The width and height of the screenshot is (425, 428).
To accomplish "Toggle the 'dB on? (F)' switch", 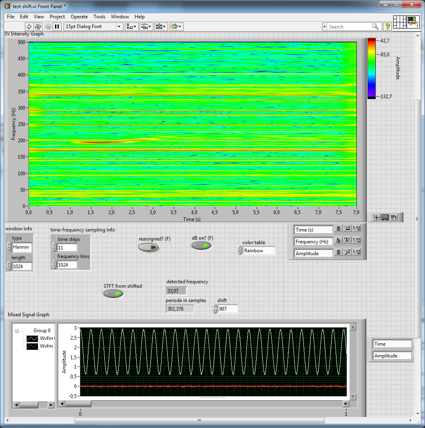I will coord(201,245).
